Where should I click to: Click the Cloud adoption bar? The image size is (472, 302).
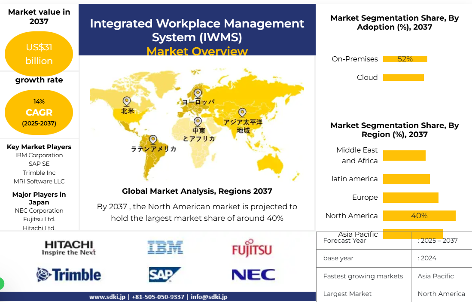403,77
